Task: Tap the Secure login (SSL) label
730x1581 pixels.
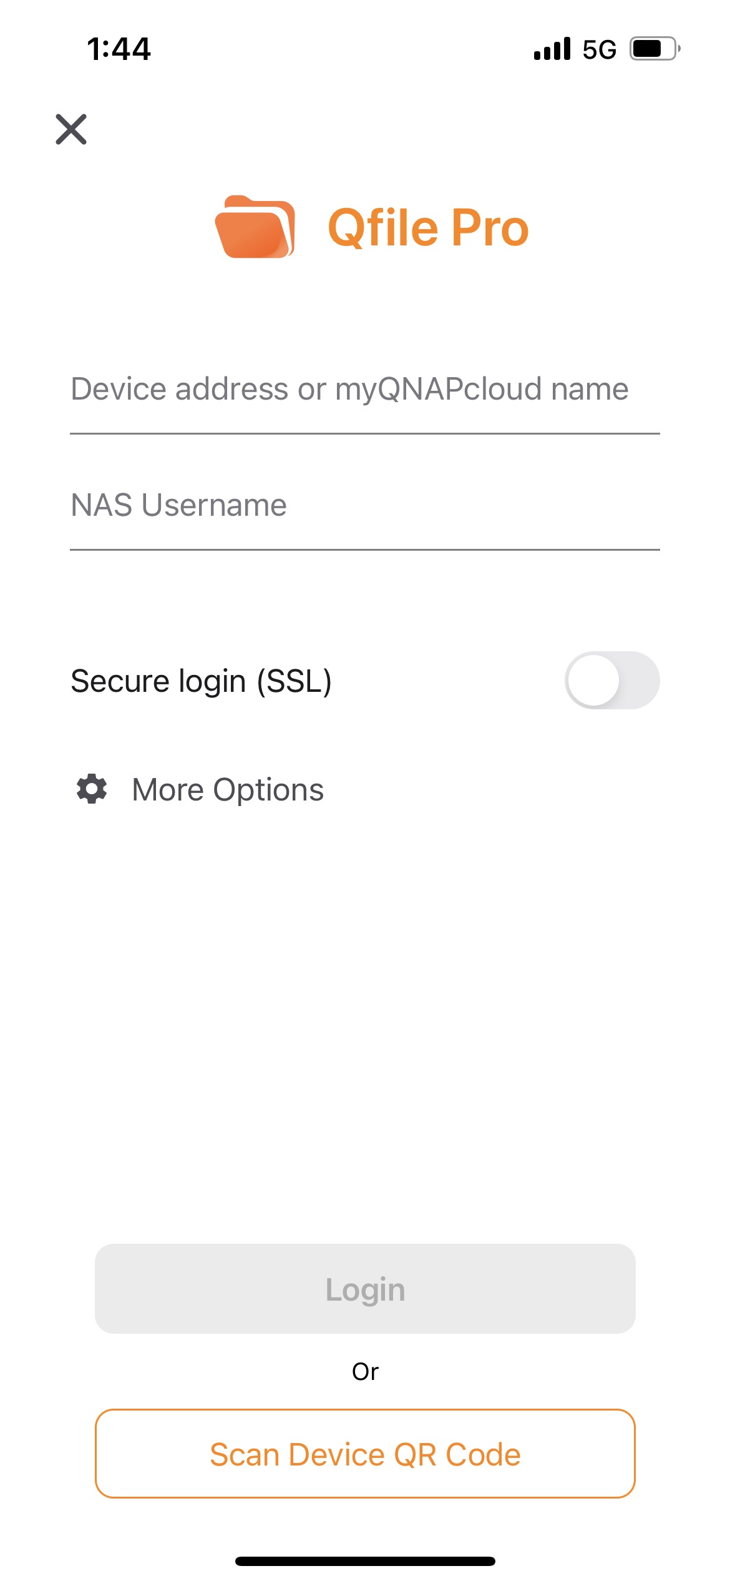Action: pyautogui.click(x=201, y=681)
